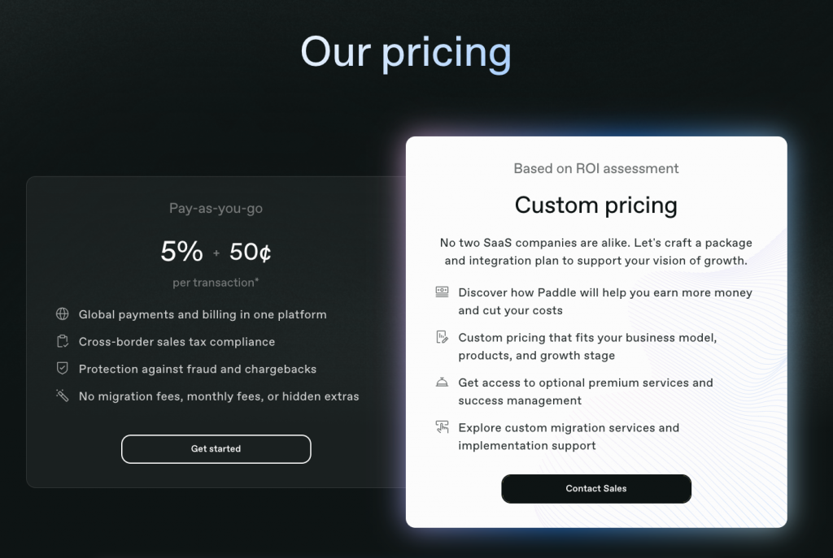Click the money bill icon beside Discover how Paddle
833x558 pixels.
pos(442,292)
